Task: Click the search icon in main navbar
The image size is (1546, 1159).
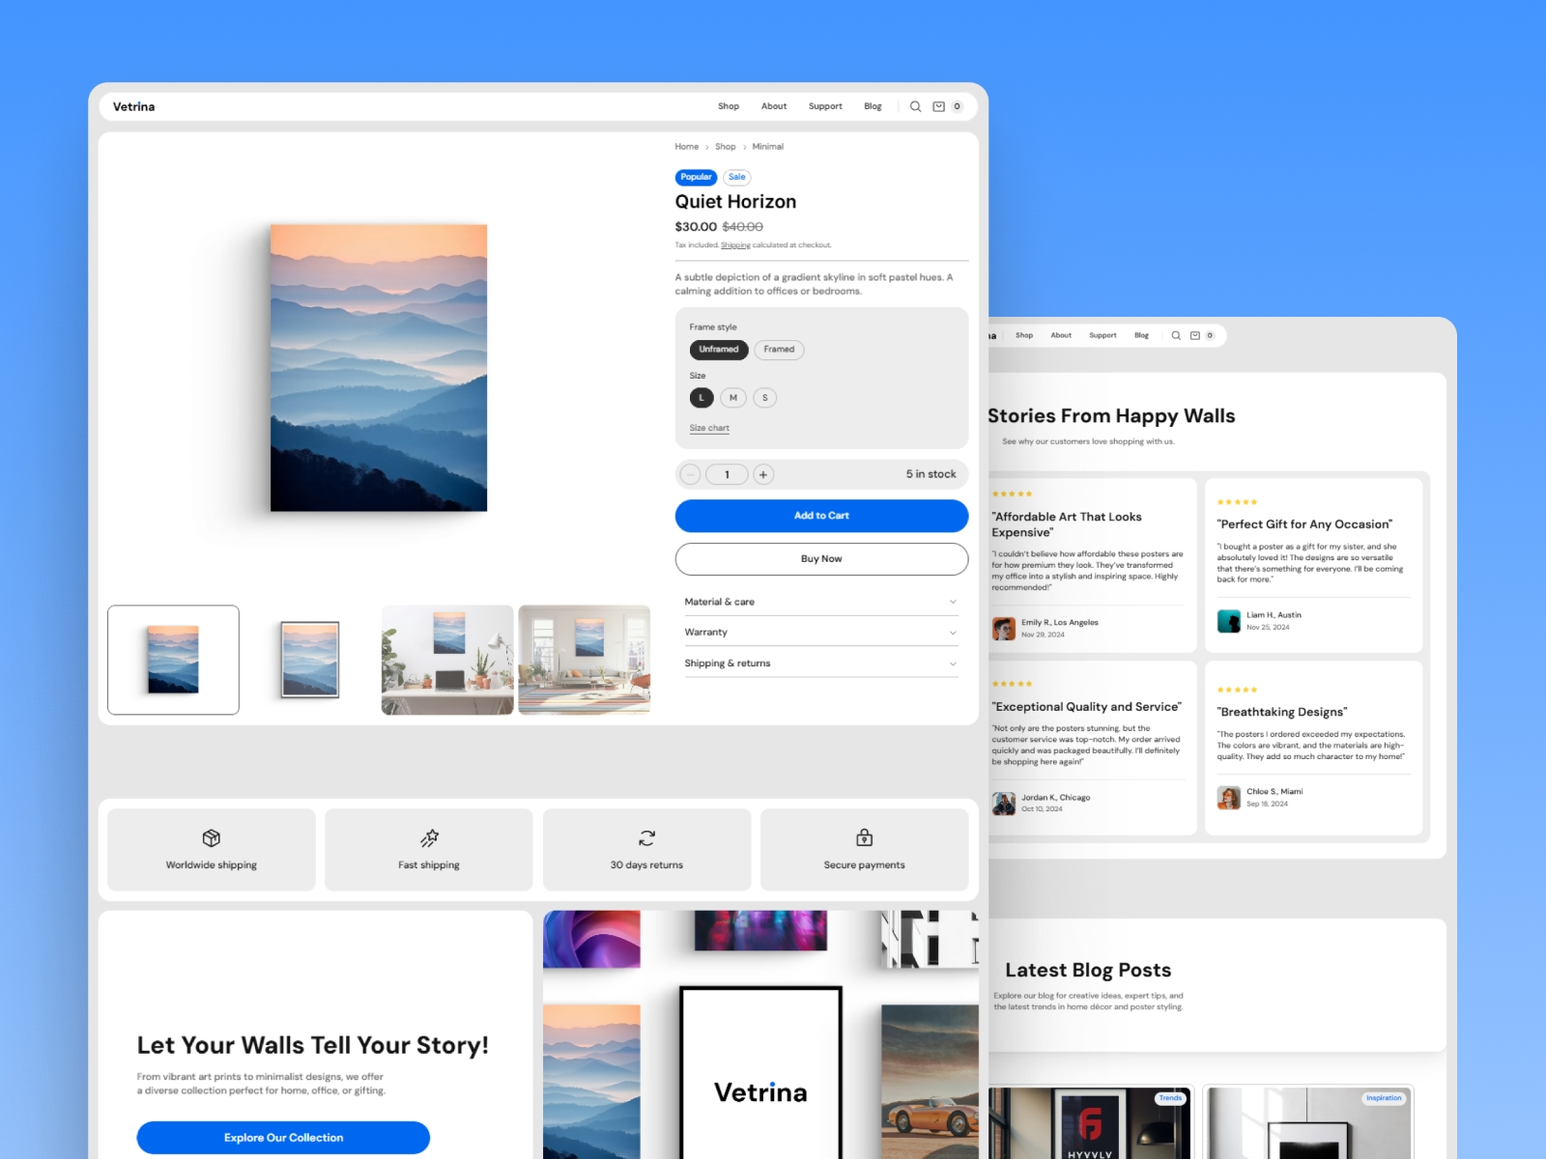Action: coord(915,107)
